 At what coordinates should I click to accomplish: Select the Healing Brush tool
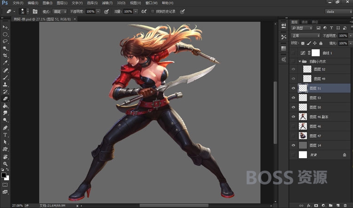coord(5,70)
